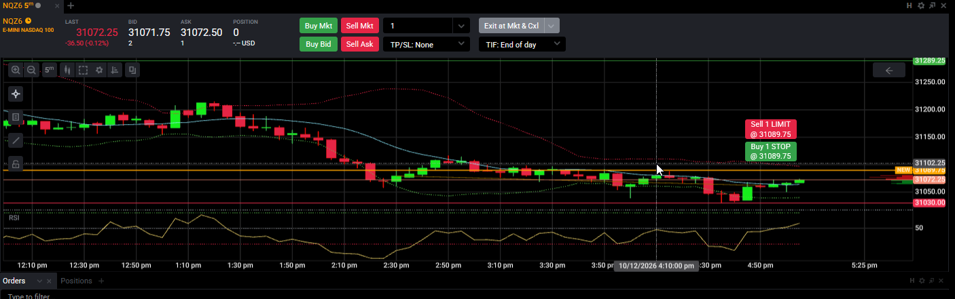
Task: Click the H link icon in Orders panel header
Action: click(x=914, y=280)
